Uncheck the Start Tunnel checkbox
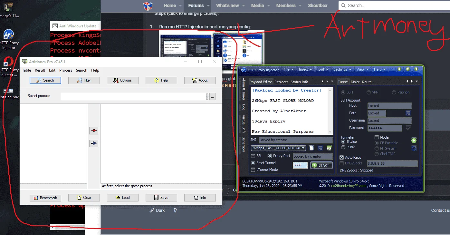 pos(253,163)
